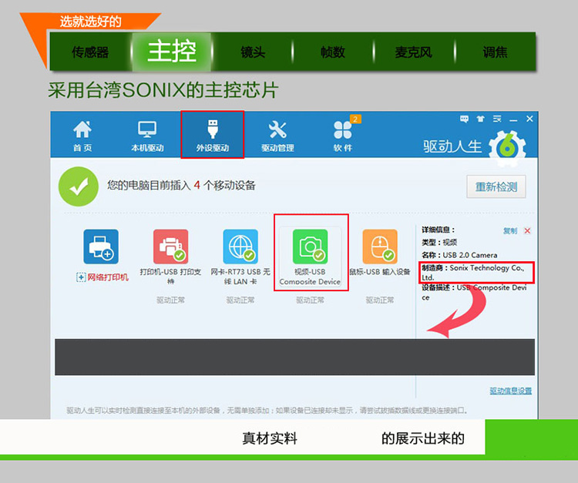Click the 视频-USB Composite Device label
The width and height of the screenshot is (578, 483).
pyautogui.click(x=310, y=277)
